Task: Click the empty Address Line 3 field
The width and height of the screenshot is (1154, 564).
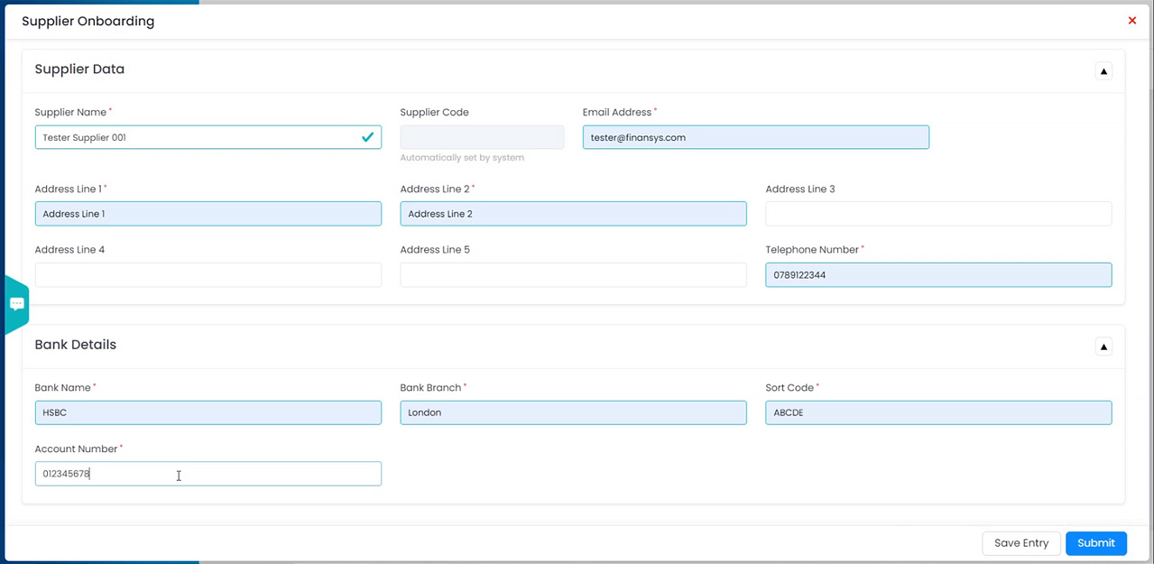Action: [x=938, y=214]
